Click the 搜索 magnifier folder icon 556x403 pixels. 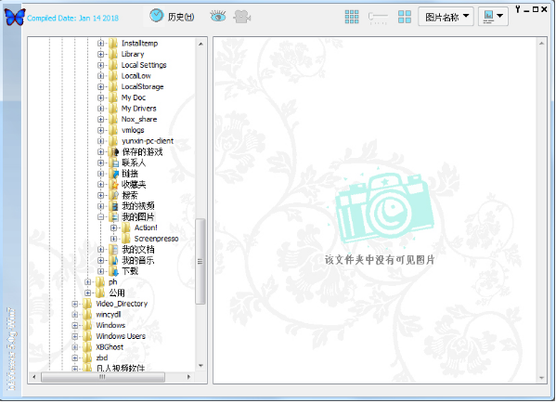[x=114, y=195]
